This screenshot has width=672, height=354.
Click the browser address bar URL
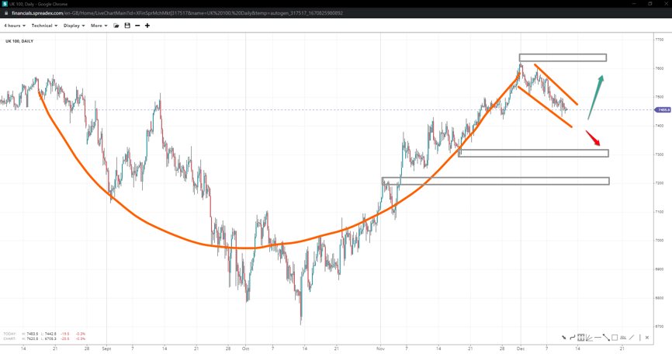pos(177,13)
